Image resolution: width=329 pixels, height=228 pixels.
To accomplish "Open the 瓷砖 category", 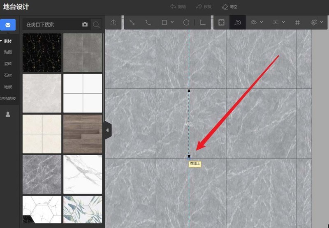I will click(x=8, y=64).
